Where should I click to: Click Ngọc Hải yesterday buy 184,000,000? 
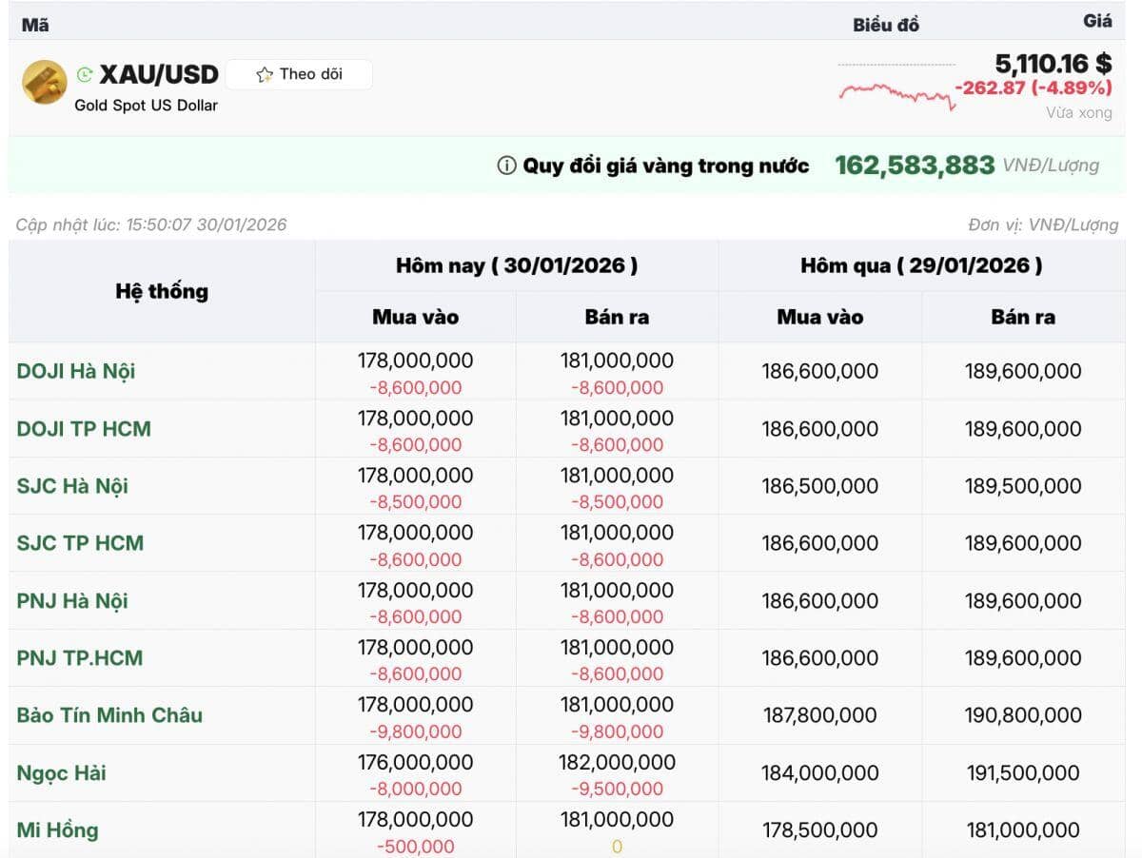point(819,772)
